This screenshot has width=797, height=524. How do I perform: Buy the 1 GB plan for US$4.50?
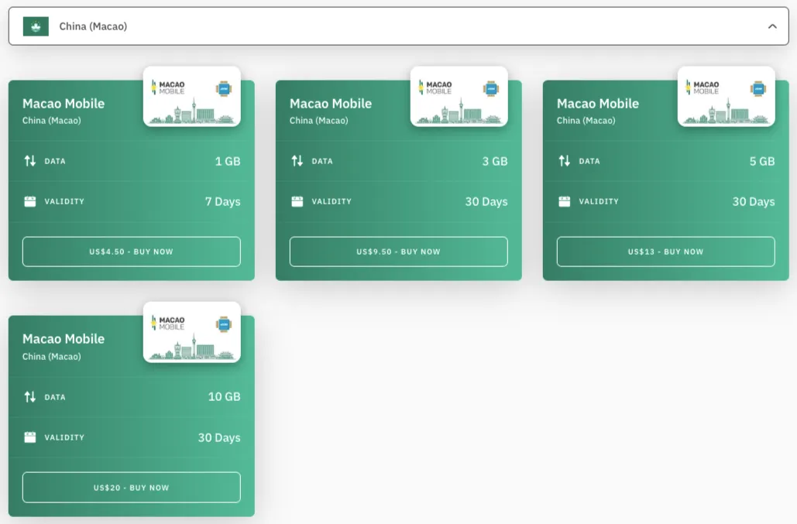coord(131,252)
